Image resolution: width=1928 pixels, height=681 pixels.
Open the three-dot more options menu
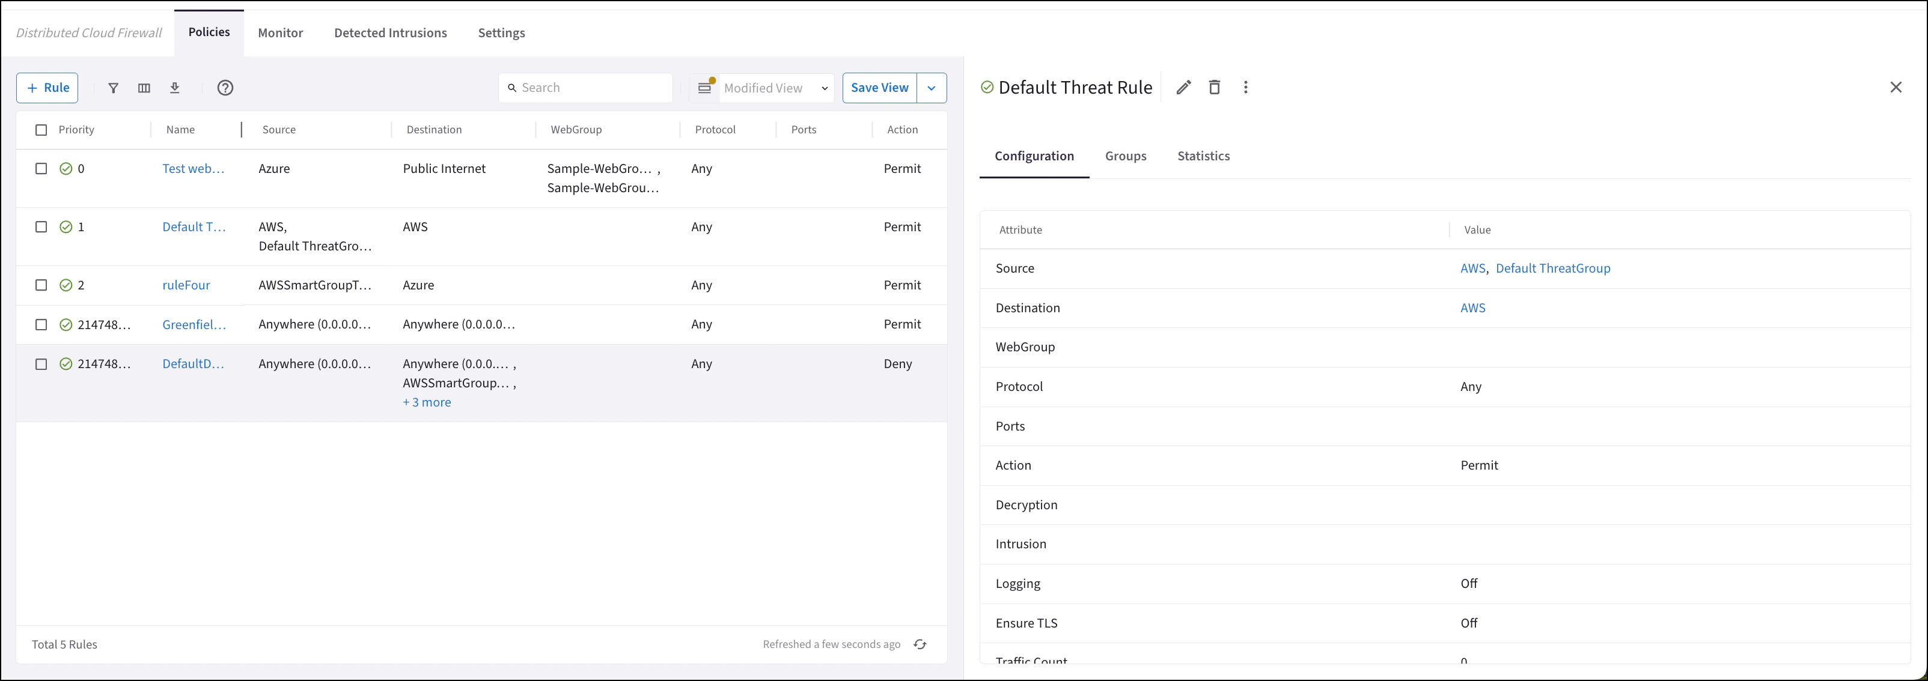[x=1245, y=88]
